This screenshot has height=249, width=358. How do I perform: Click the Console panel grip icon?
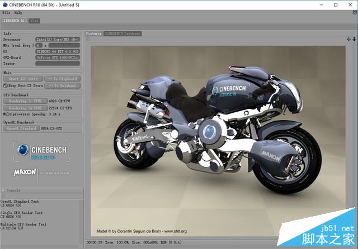coord(3,190)
